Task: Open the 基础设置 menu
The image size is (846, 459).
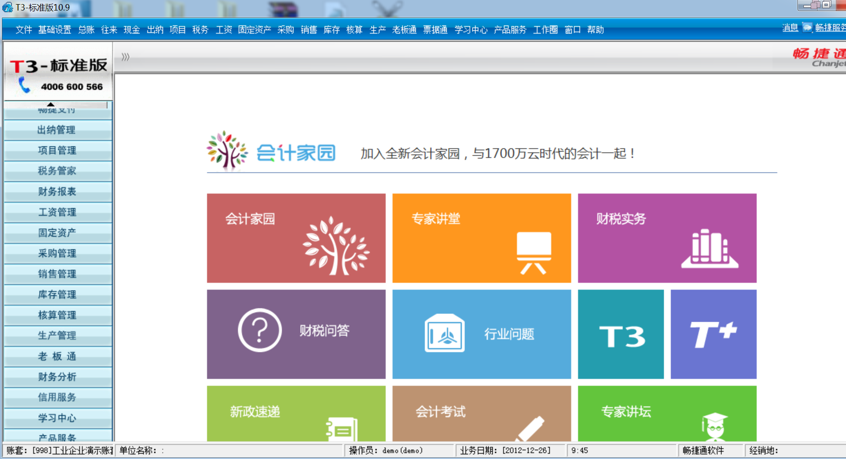Action: (x=55, y=30)
